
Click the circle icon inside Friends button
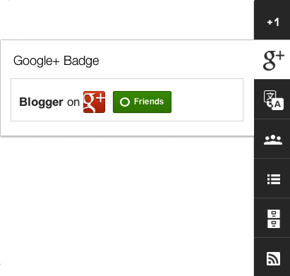[125, 102]
